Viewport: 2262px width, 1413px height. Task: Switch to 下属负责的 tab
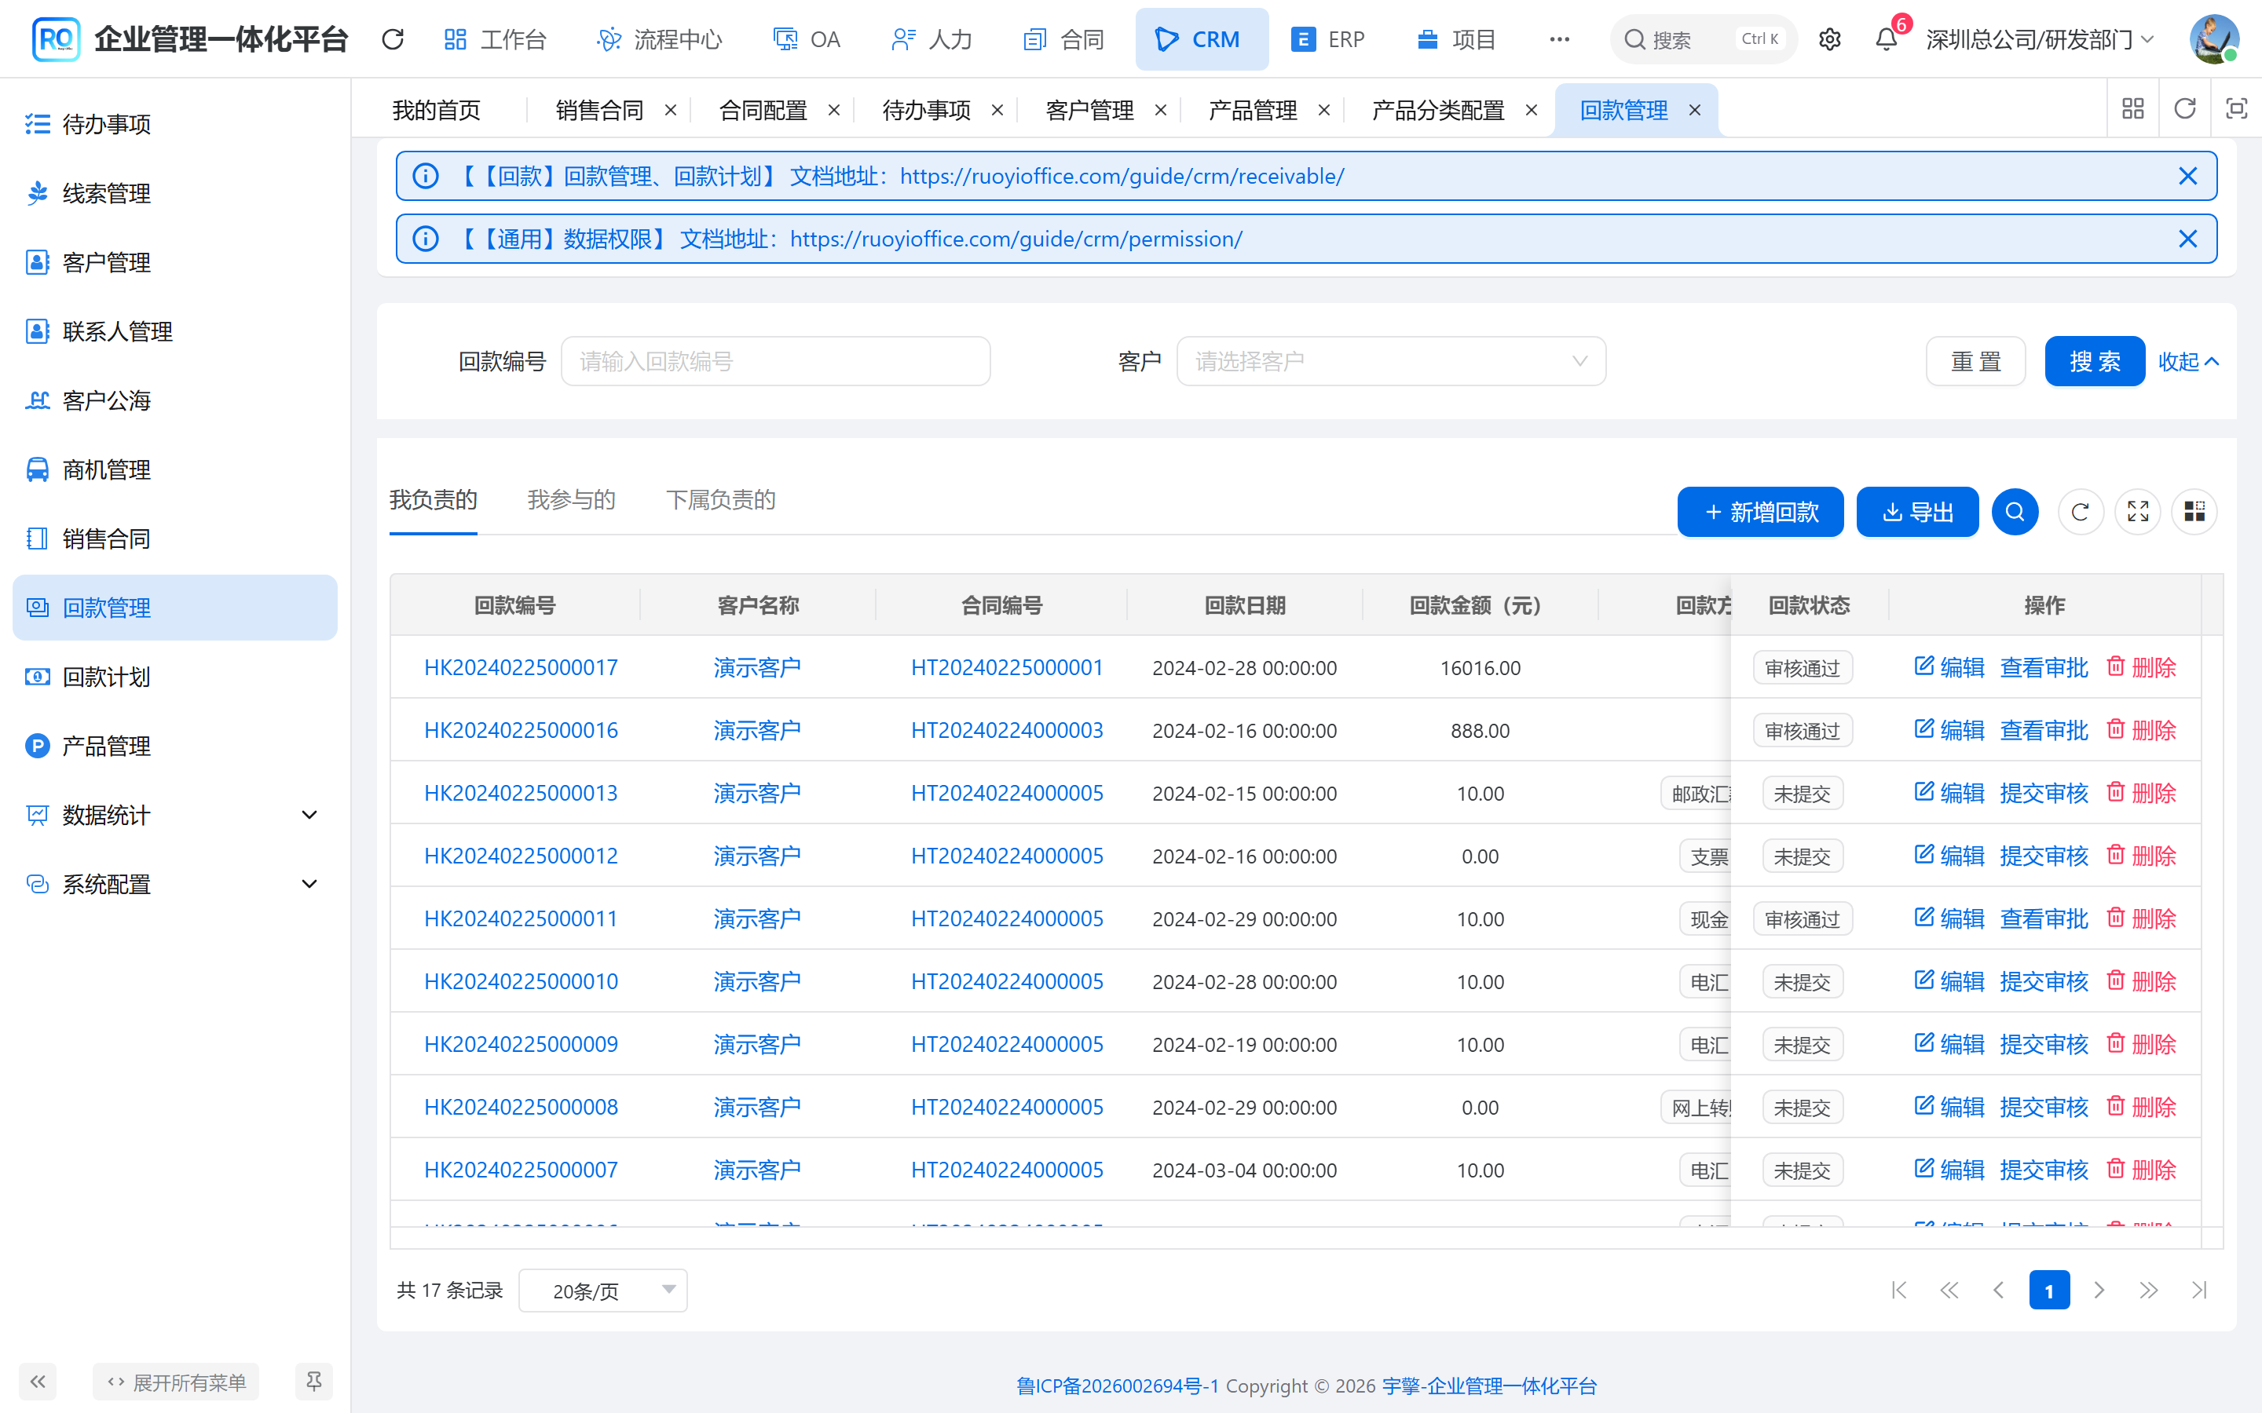point(721,500)
